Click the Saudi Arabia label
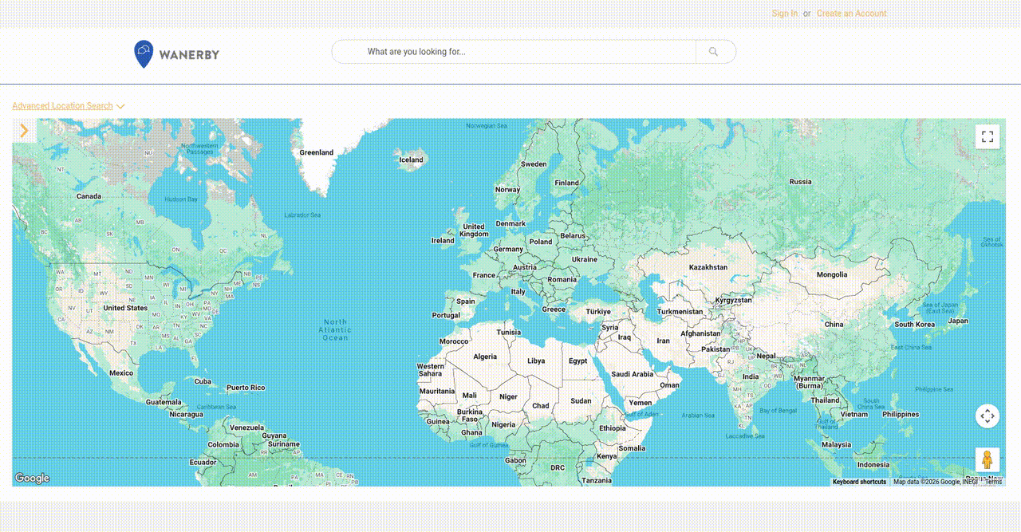The width and height of the screenshot is (1021, 532). tap(633, 374)
